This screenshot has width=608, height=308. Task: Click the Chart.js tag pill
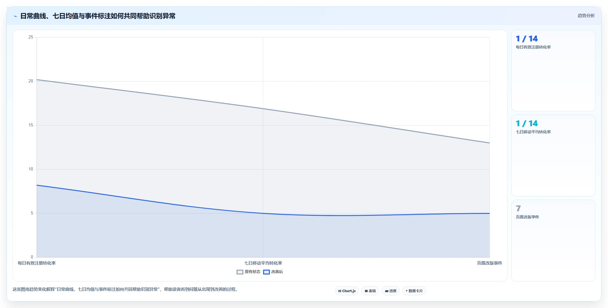[347, 291]
